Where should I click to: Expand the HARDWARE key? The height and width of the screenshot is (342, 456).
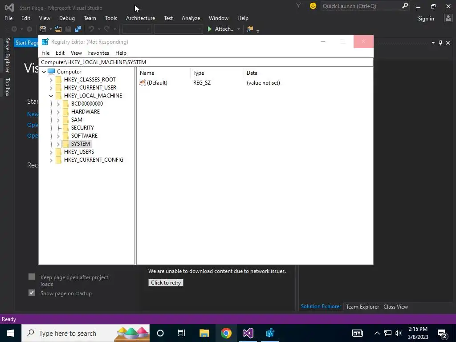58,112
